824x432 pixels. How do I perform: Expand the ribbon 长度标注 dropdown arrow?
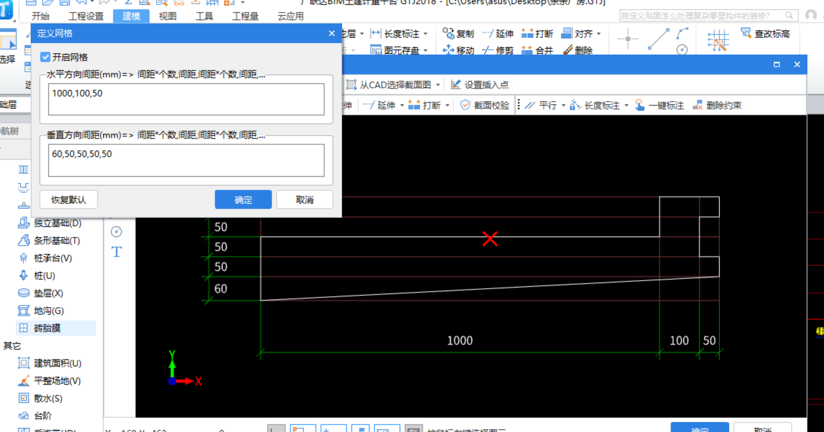[425, 34]
